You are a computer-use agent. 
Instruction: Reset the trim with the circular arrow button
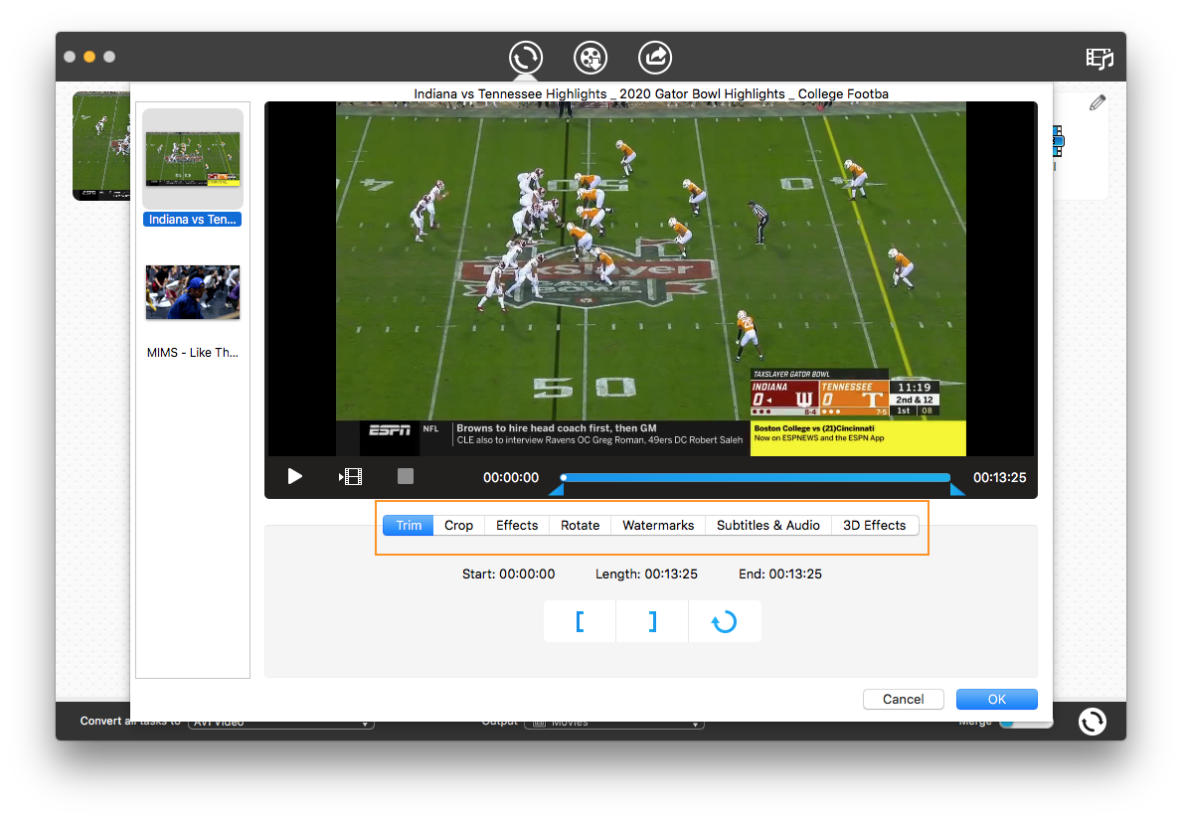(725, 622)
